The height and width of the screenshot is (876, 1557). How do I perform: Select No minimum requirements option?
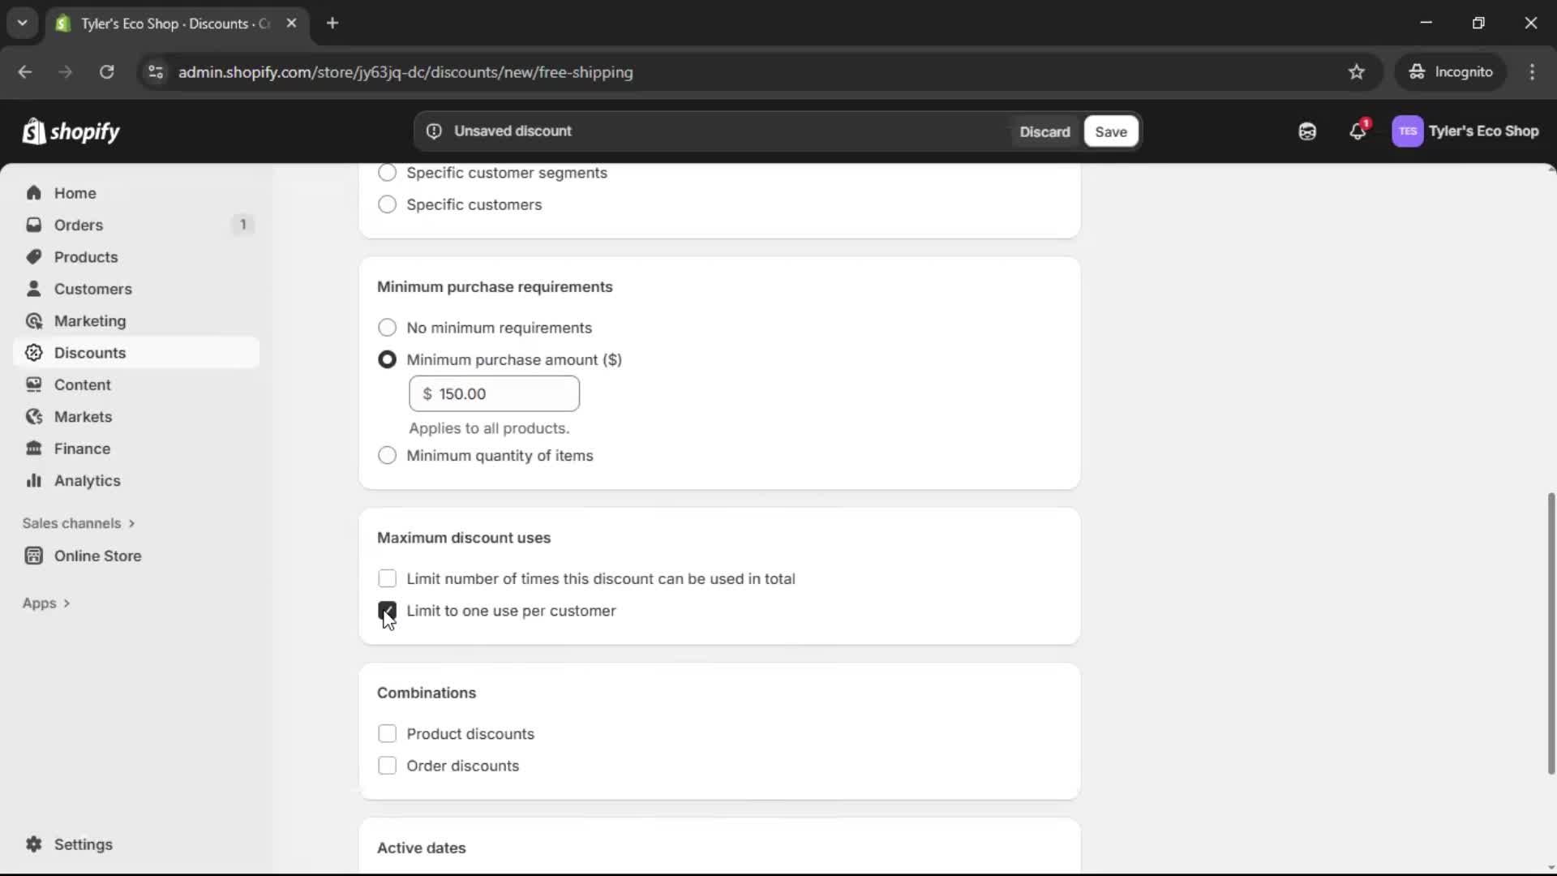coord(387,327)
